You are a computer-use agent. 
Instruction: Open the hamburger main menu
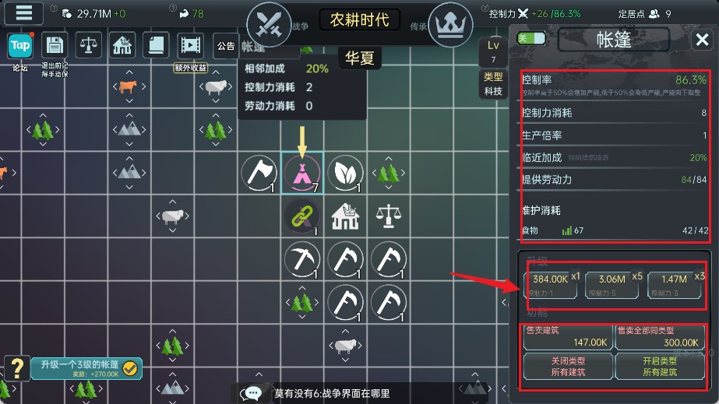tap(24, 12)
